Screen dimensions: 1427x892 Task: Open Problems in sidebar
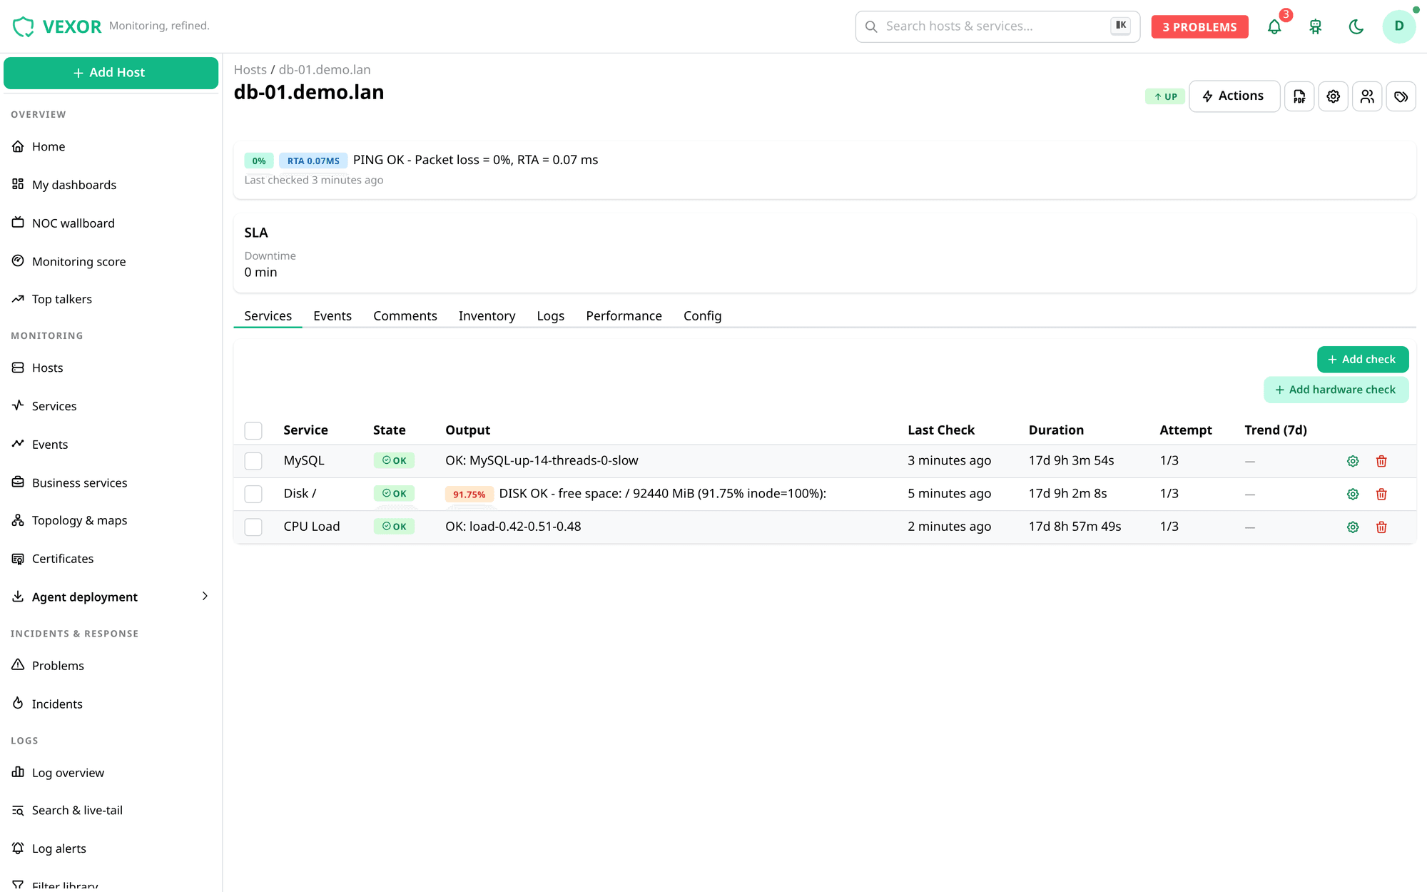click(111, 665)
